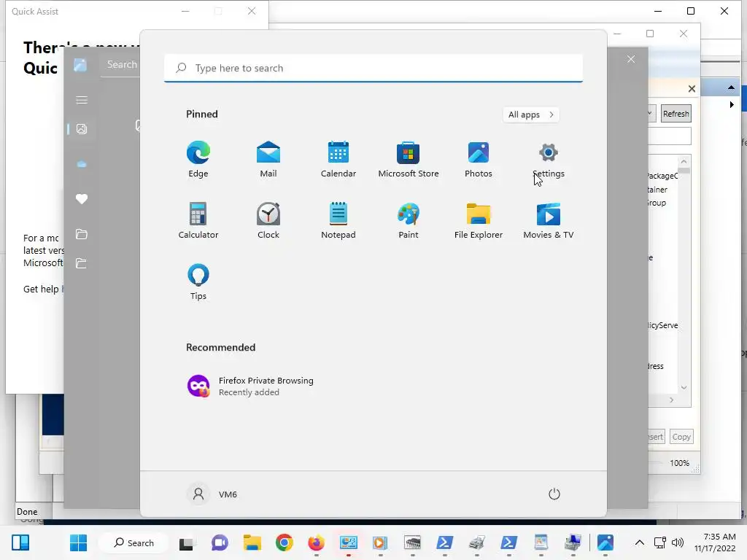
Task: Open the Chat taskbar icon
Action: (220, 542)
